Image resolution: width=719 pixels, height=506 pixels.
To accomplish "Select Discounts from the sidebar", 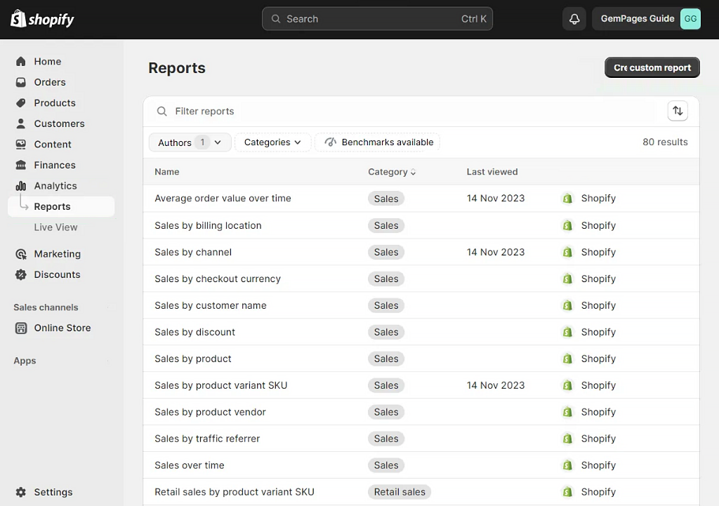I will [56, 274].
